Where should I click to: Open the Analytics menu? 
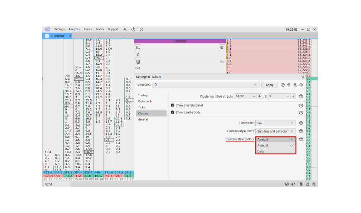tap(74, 29)
